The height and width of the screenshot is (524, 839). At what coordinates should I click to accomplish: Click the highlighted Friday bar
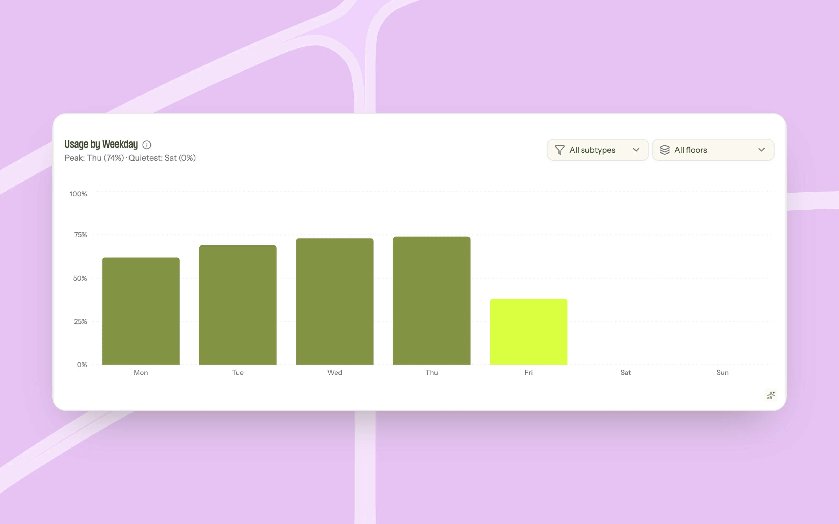[528, 332]
